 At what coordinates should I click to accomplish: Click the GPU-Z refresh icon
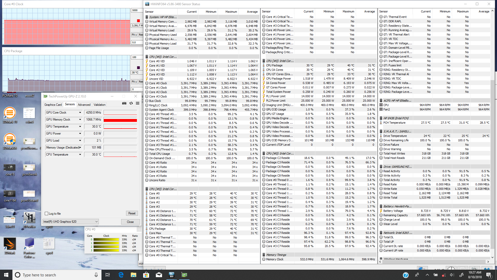coord(131,103)
